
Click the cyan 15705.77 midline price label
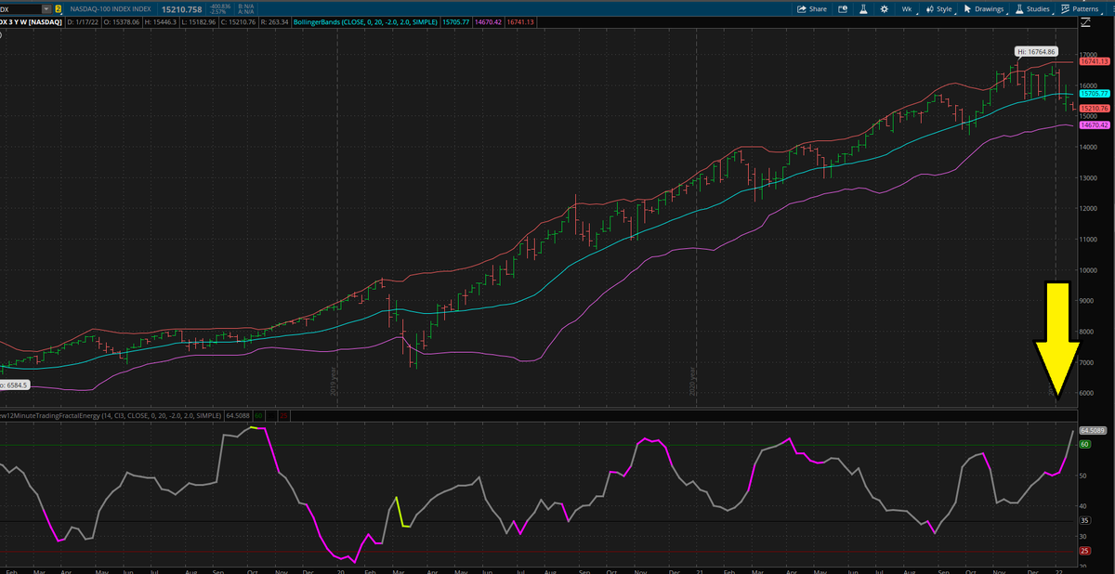(x=1094, y=94)
